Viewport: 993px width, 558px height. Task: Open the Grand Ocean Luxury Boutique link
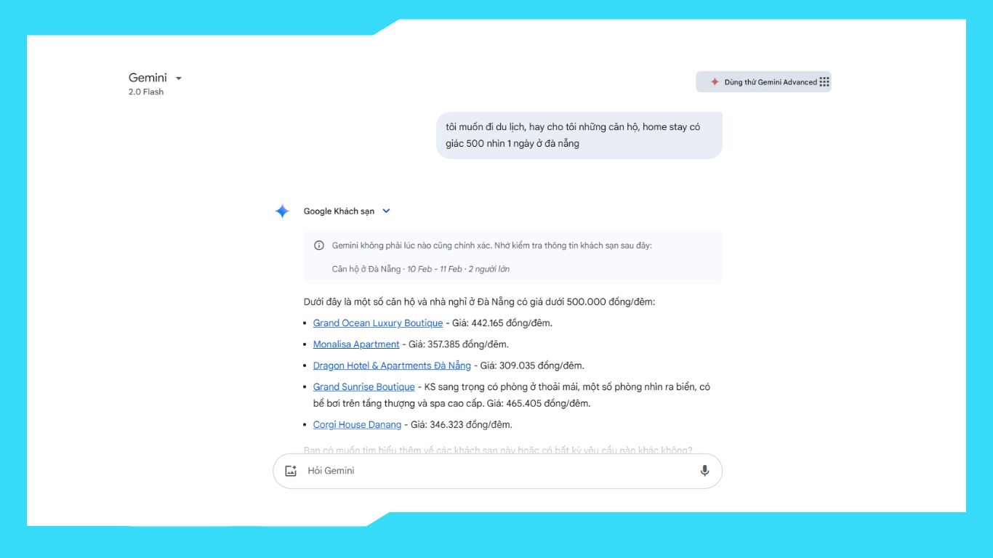tap(378, 323)
